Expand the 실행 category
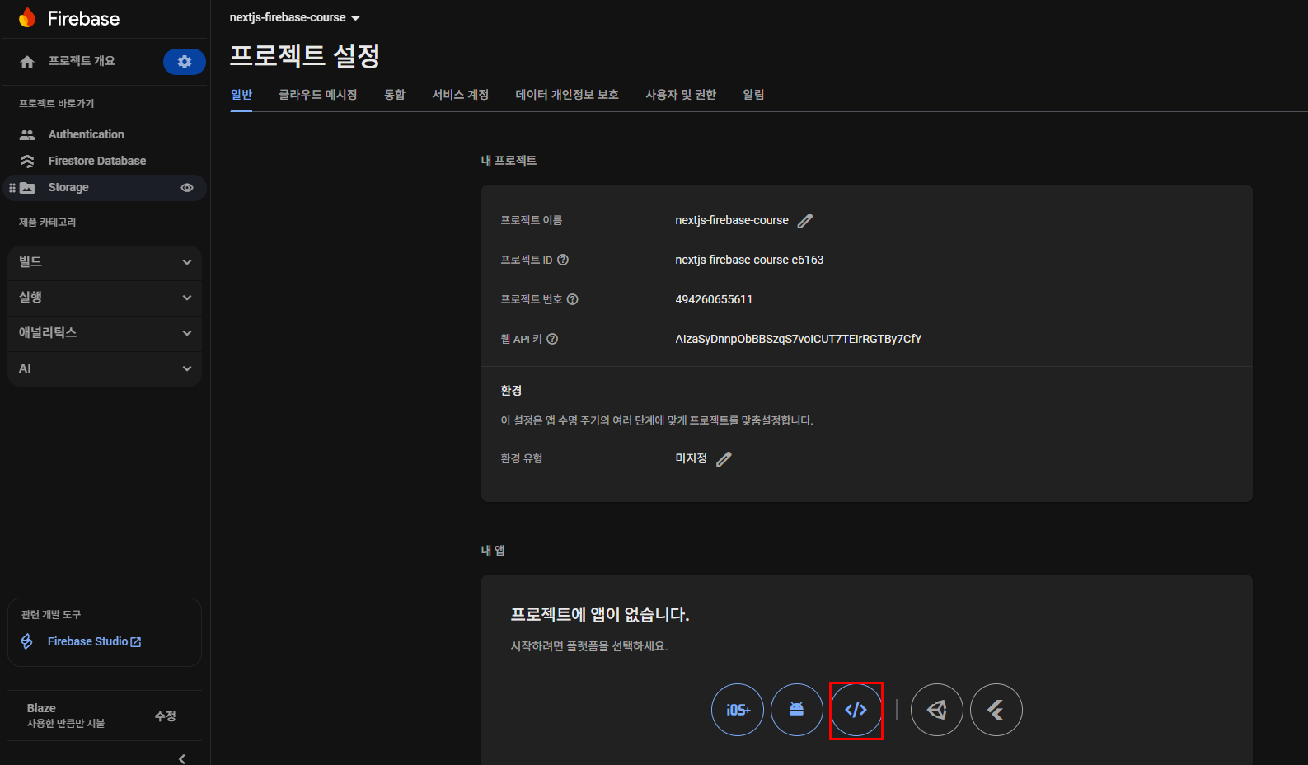 coord(105,298)
